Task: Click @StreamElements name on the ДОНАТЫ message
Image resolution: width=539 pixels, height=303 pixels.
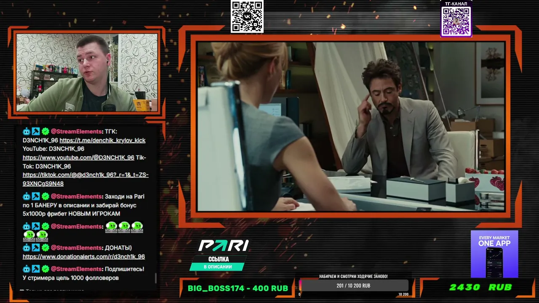Action: click(76, 248)
